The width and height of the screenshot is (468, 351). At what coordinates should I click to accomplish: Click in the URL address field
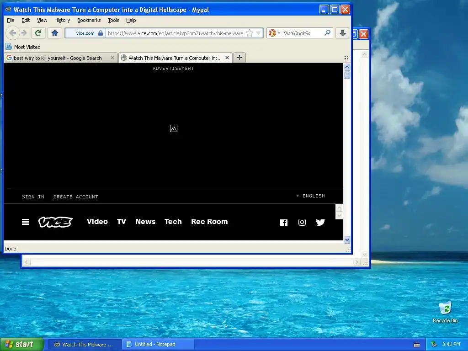(175, 33)
